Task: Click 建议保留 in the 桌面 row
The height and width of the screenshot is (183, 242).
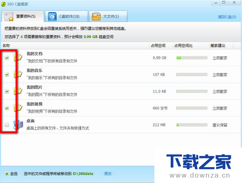Action: (x=220, y=125)
